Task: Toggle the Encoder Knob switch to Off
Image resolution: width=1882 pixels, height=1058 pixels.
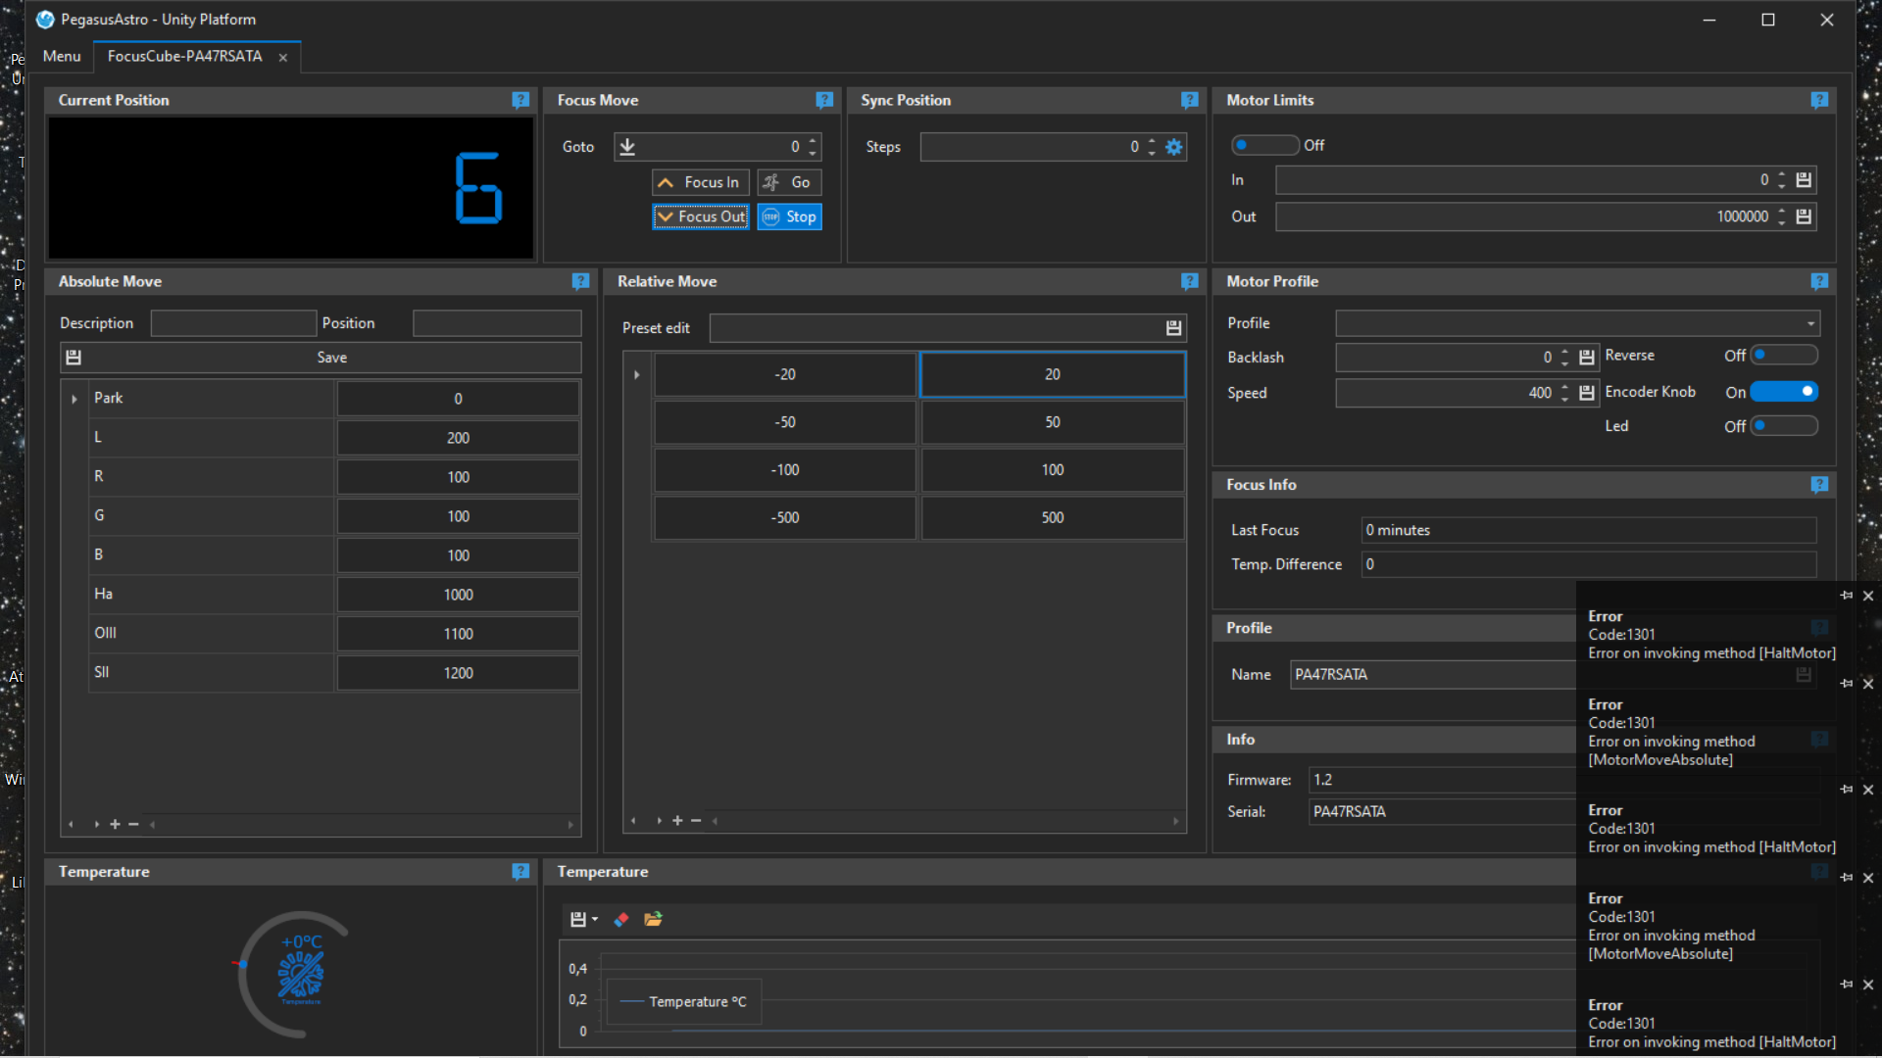Action: [x=1786, y=392]
